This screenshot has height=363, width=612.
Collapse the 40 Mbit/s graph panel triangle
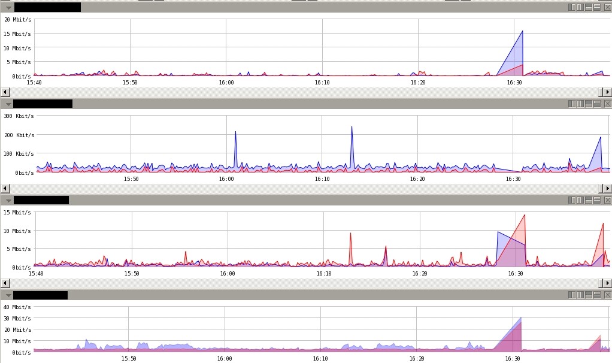point(8,295)
